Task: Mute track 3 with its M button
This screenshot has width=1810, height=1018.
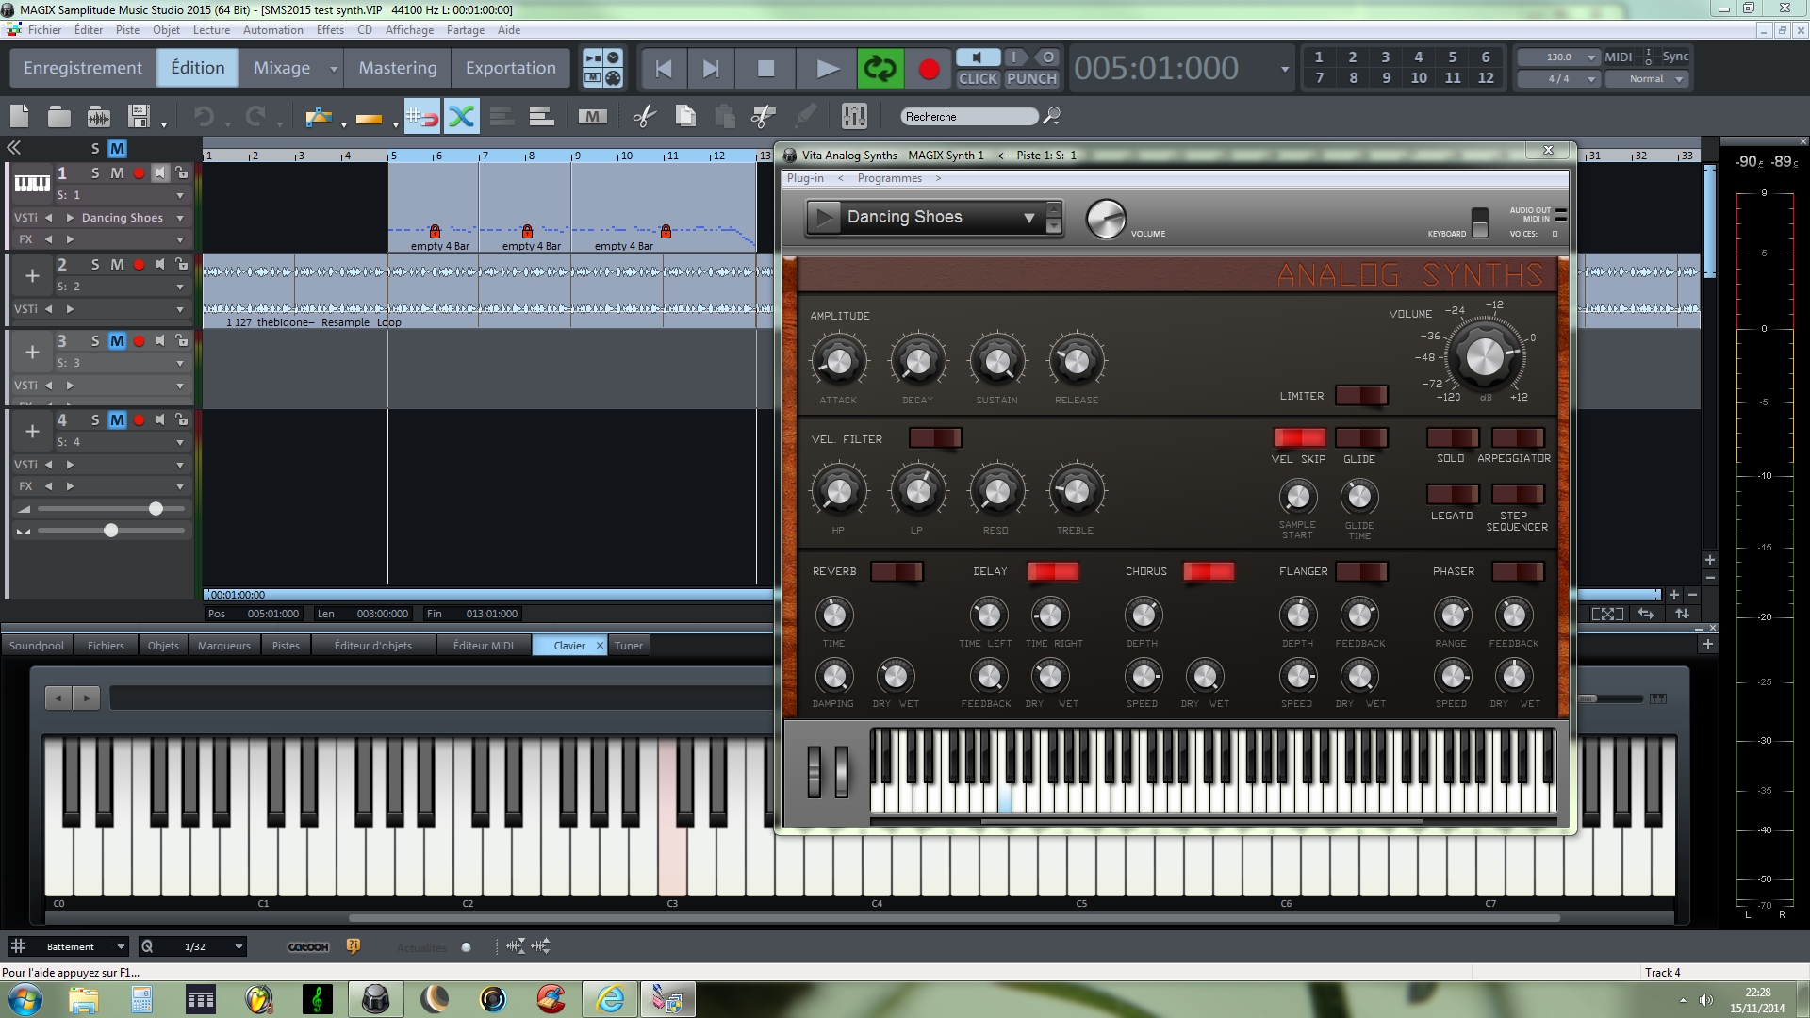Action: click(x=117, y=341)
